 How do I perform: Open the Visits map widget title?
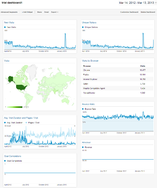[7, 61]
